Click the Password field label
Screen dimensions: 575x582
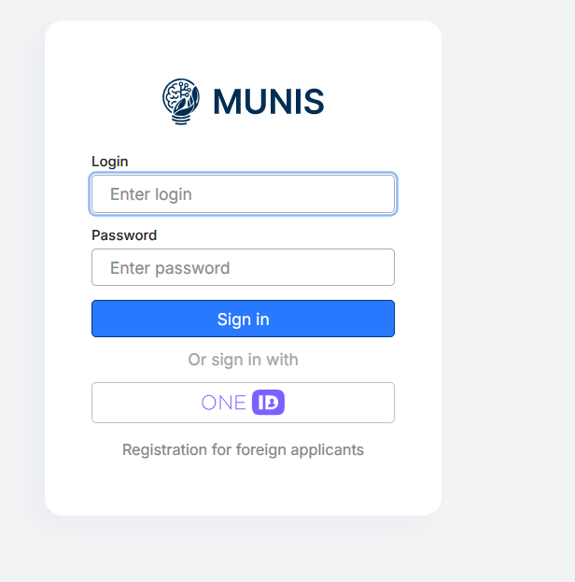pyautogui.click(x=124, y=235)
